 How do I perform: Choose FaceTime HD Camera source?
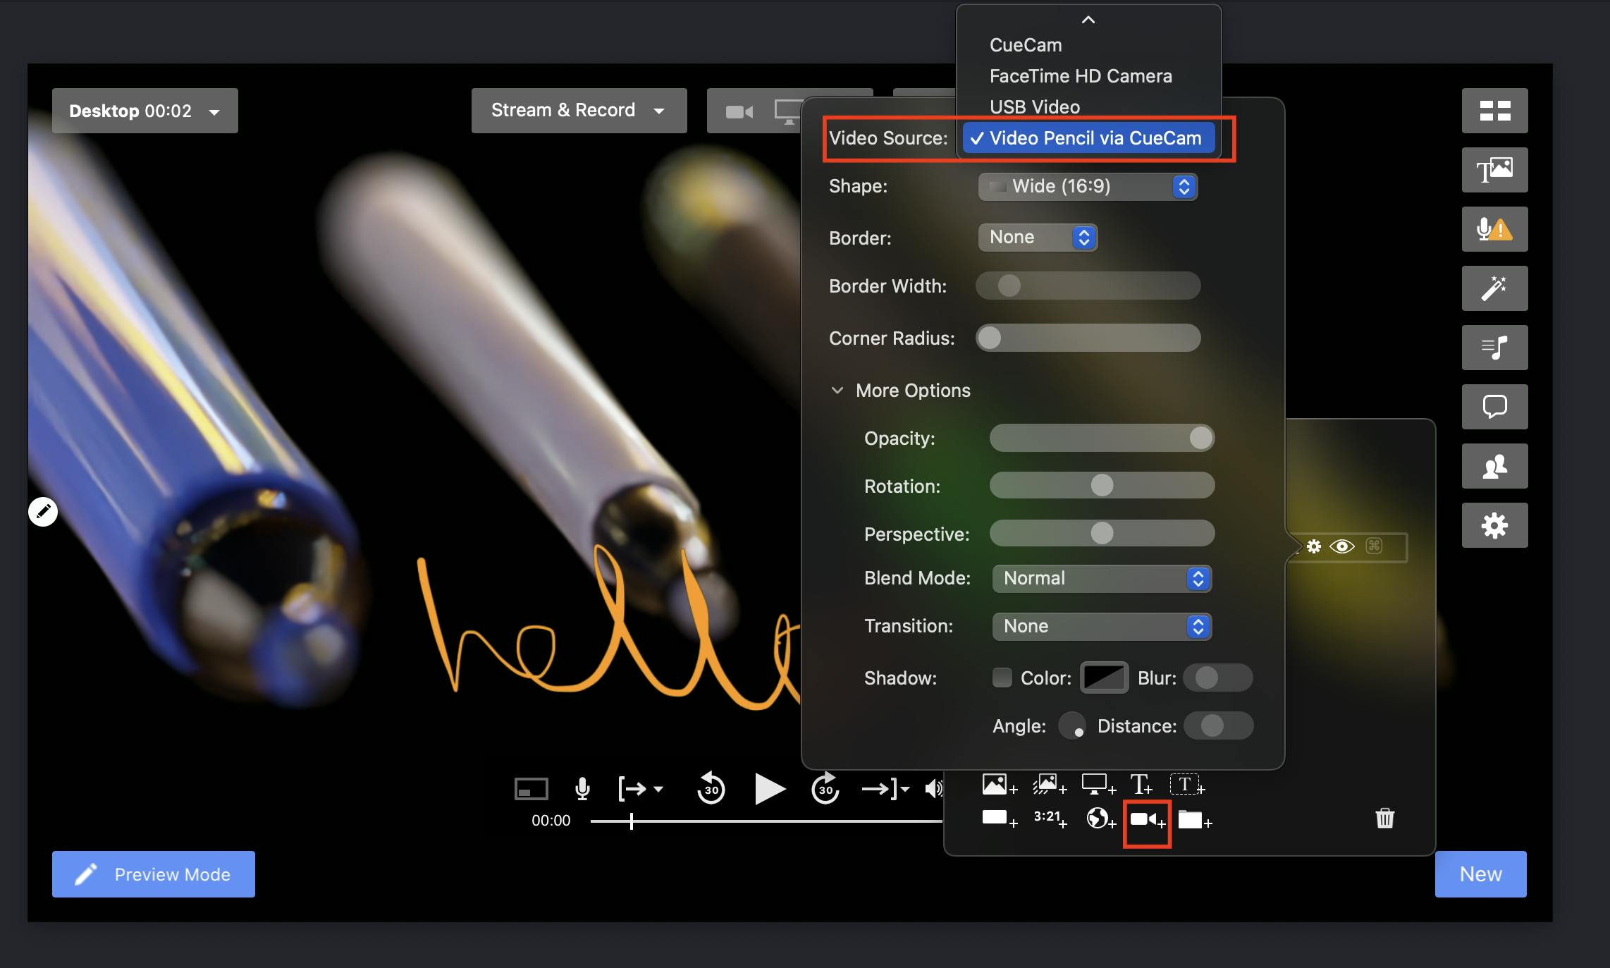(x=1080, y=76)
